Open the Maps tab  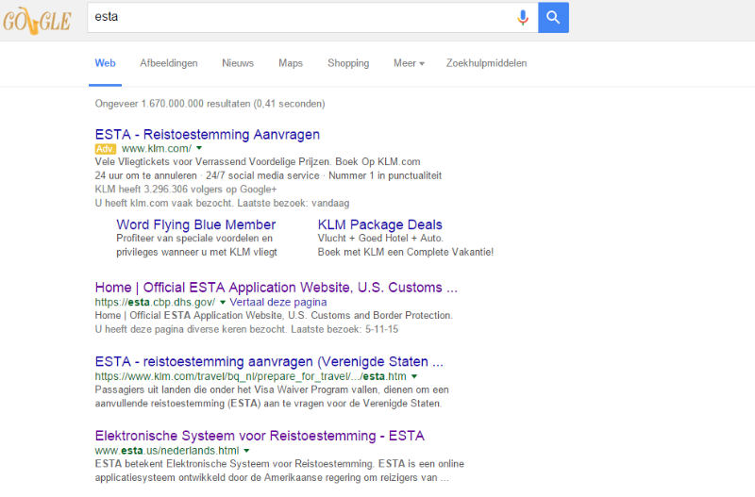tap(291, 63)
